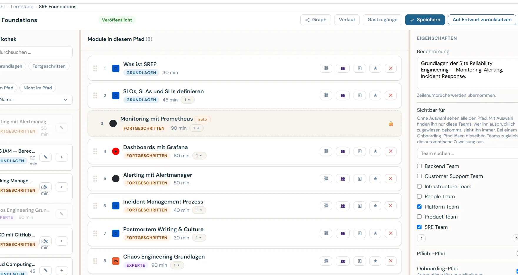Viewport: 518px width, 275px height.
Task: Remove Was ist SRE? with the red X
Action: click(x=391, y=68)
